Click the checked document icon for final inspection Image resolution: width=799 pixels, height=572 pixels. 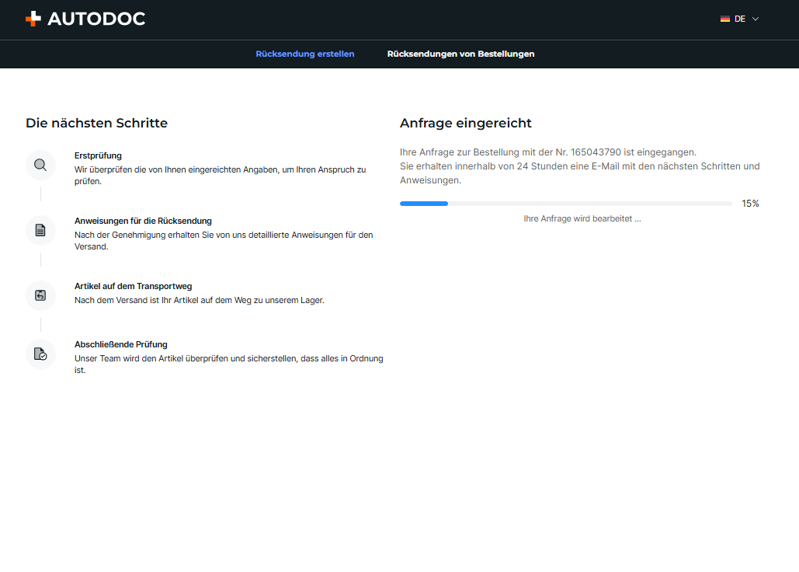pyautogui.click(x=40, y=354)
